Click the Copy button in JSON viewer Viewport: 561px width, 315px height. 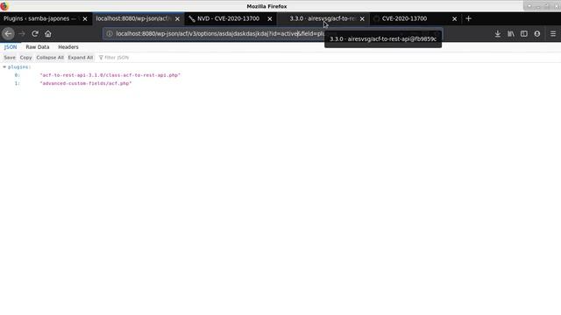click(25, 58)
